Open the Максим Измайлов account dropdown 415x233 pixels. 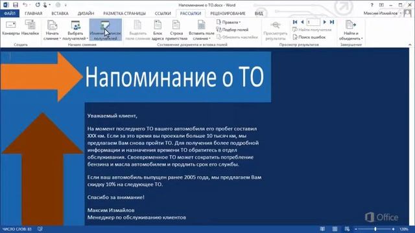[382, 13]
